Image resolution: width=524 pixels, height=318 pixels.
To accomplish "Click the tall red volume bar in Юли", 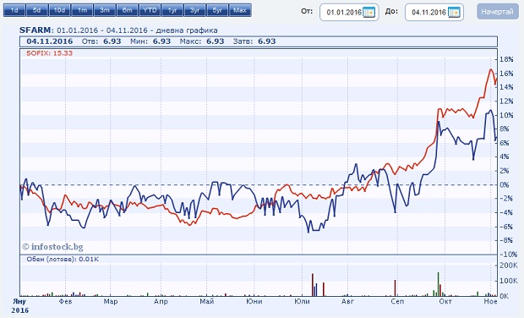I will tap(313, 285).
